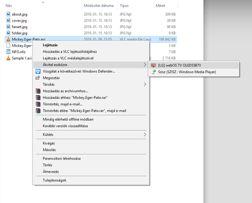Viewport: 252px width, 203px height.
Task: Choose Tömörítés, majd e-mail... entry
Action: tap(91, 104)
